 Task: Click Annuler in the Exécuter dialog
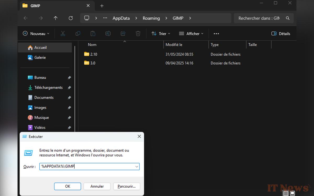97,186
